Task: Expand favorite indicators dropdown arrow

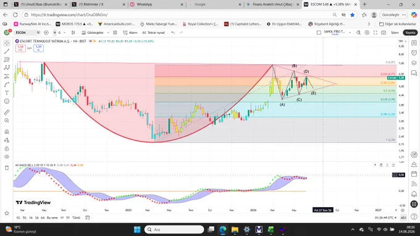Action: click(108, 33)
